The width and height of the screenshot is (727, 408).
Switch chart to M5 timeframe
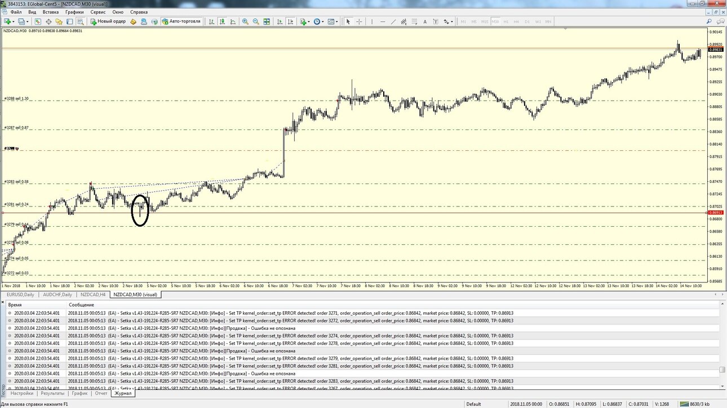click(474, 21)
